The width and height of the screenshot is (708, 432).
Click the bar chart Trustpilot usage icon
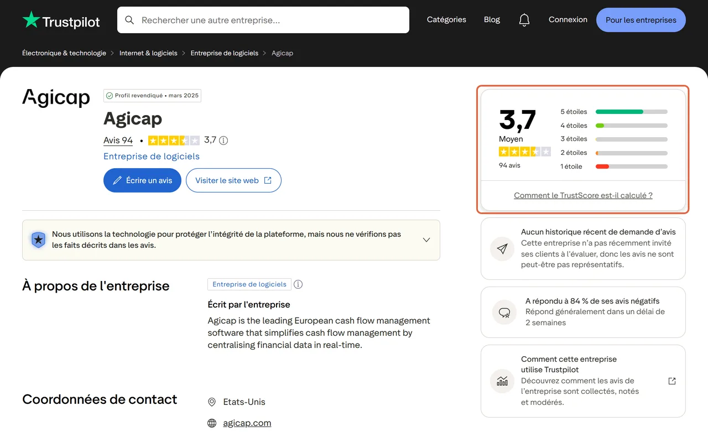502,381
